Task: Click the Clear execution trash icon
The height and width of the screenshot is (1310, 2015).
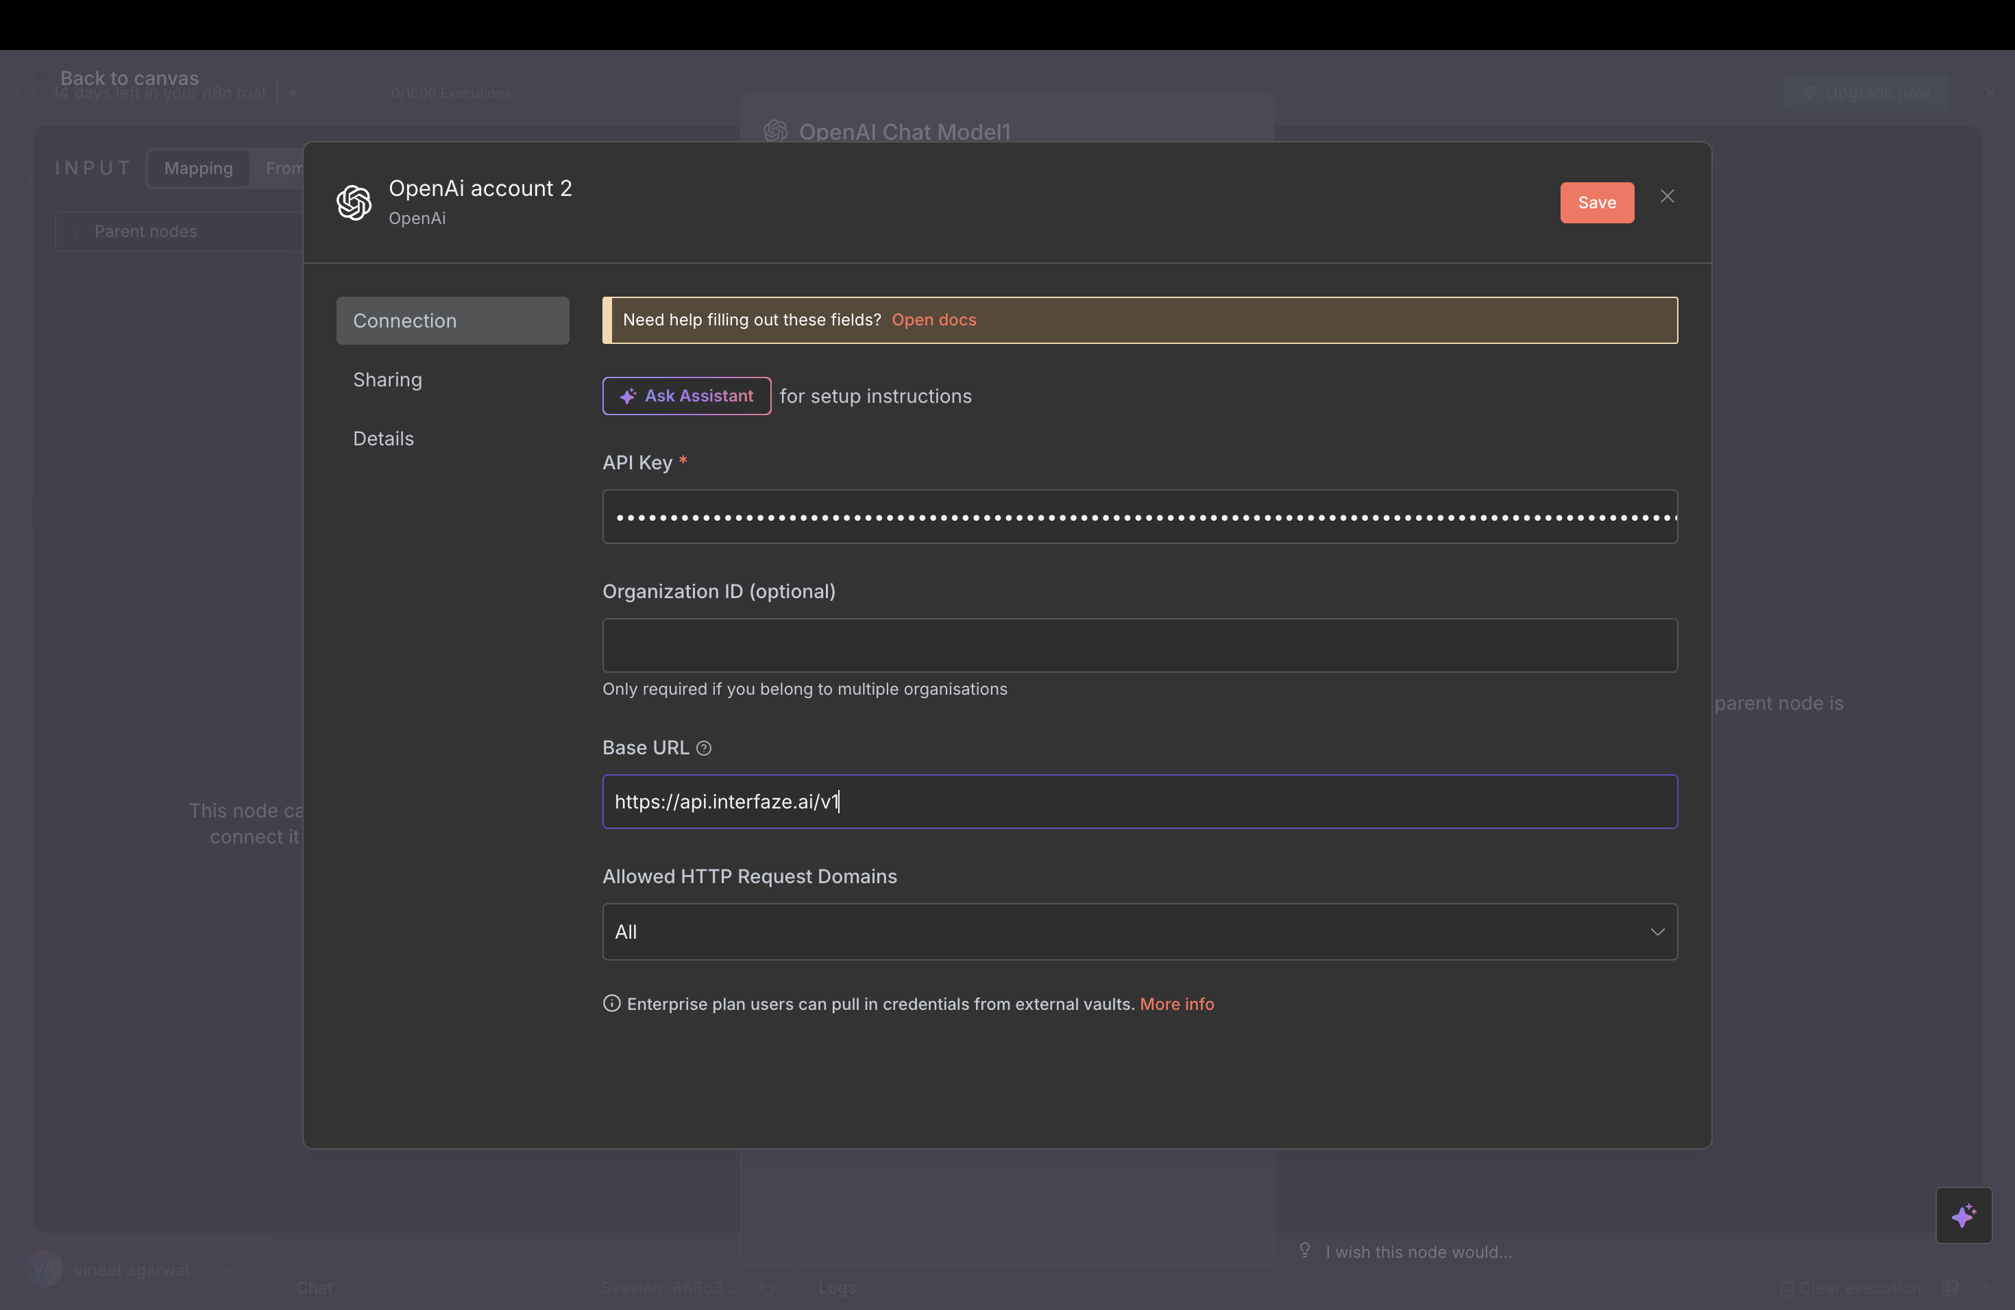Action: pos(1786,1288)
